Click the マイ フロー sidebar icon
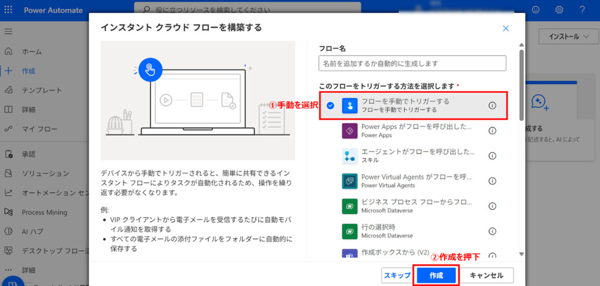Screen dimensions: 600x286 pyautogui.click(x=8, y=129)
